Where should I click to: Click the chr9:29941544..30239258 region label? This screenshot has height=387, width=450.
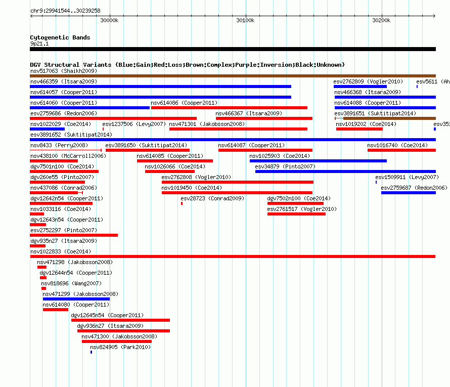(65, 11)
